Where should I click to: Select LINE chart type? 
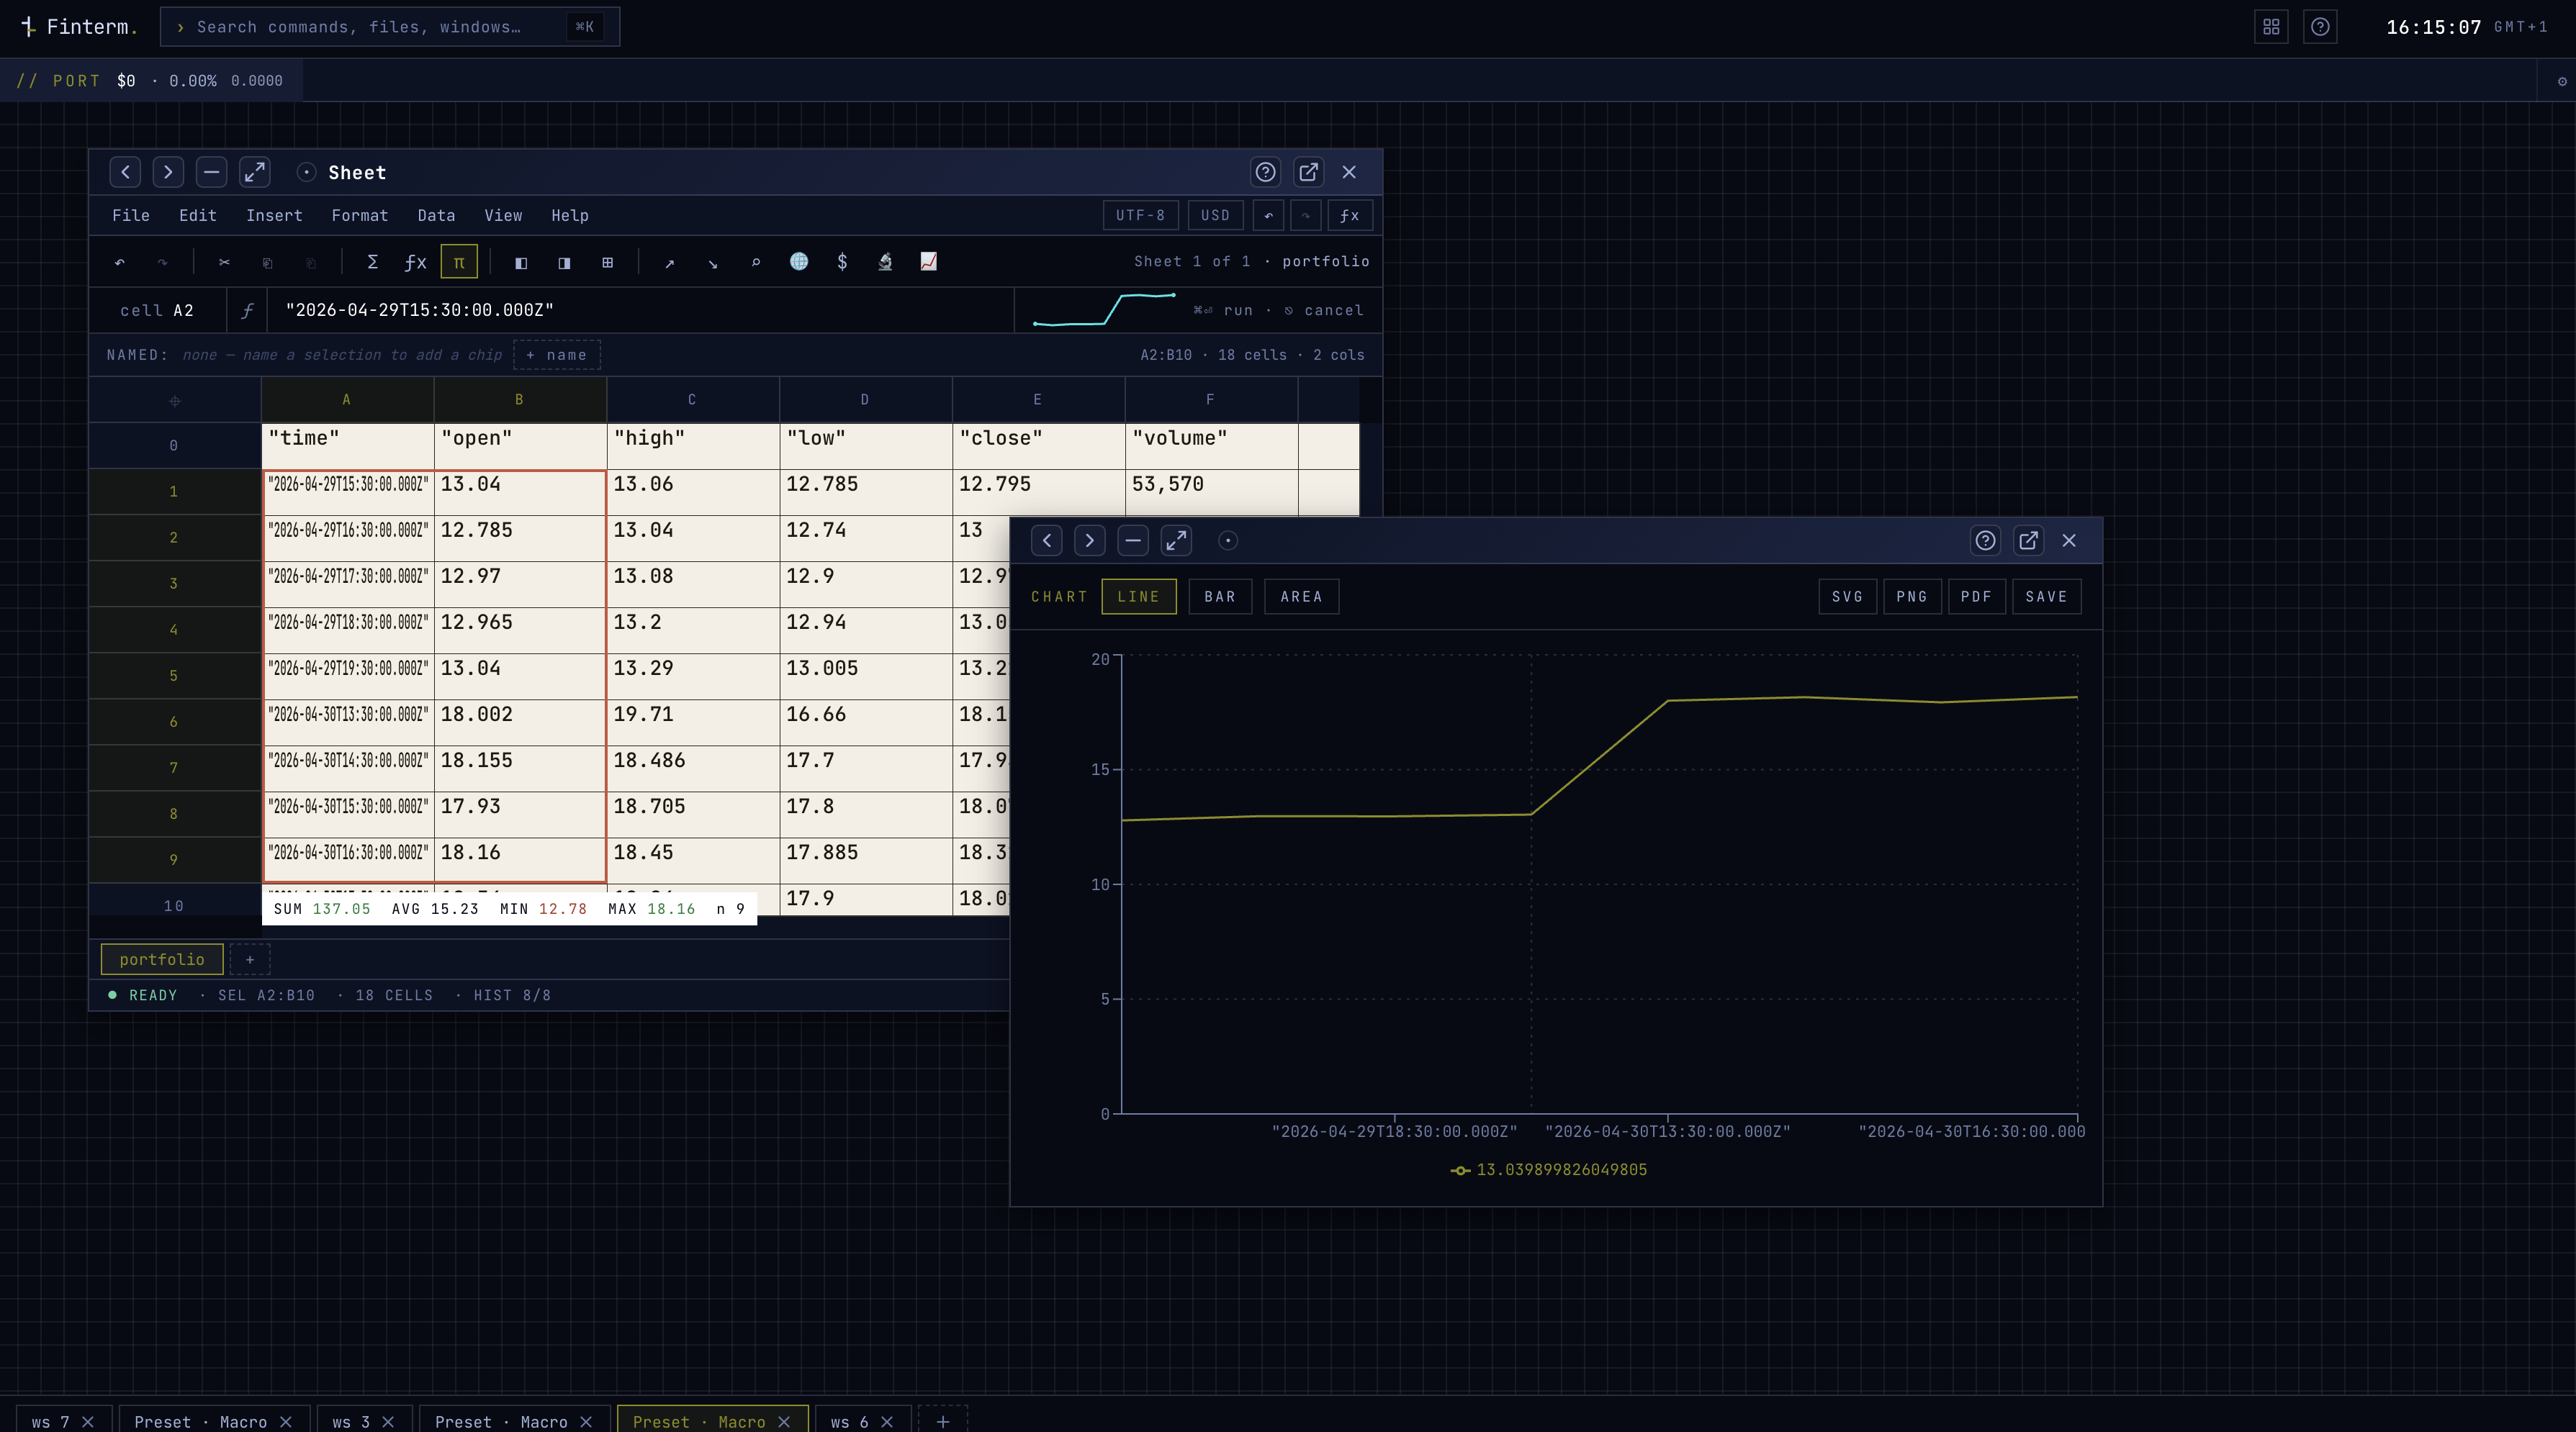click(1139, 597)
